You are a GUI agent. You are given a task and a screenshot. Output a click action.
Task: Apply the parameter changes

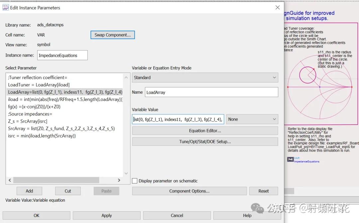[106, 215]
